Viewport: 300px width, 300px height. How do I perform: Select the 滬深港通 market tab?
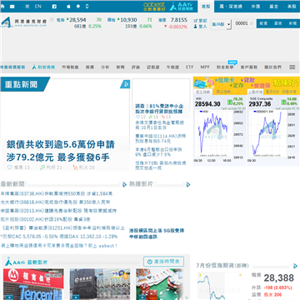[231, 7]
